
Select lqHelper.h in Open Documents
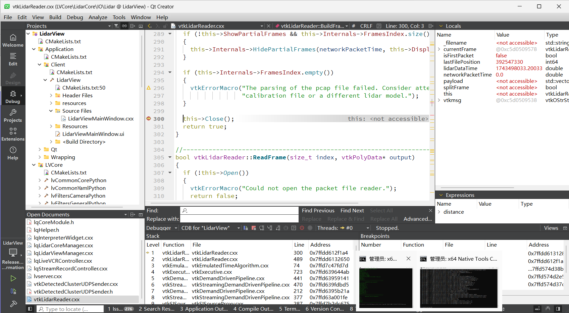[46, 230]
